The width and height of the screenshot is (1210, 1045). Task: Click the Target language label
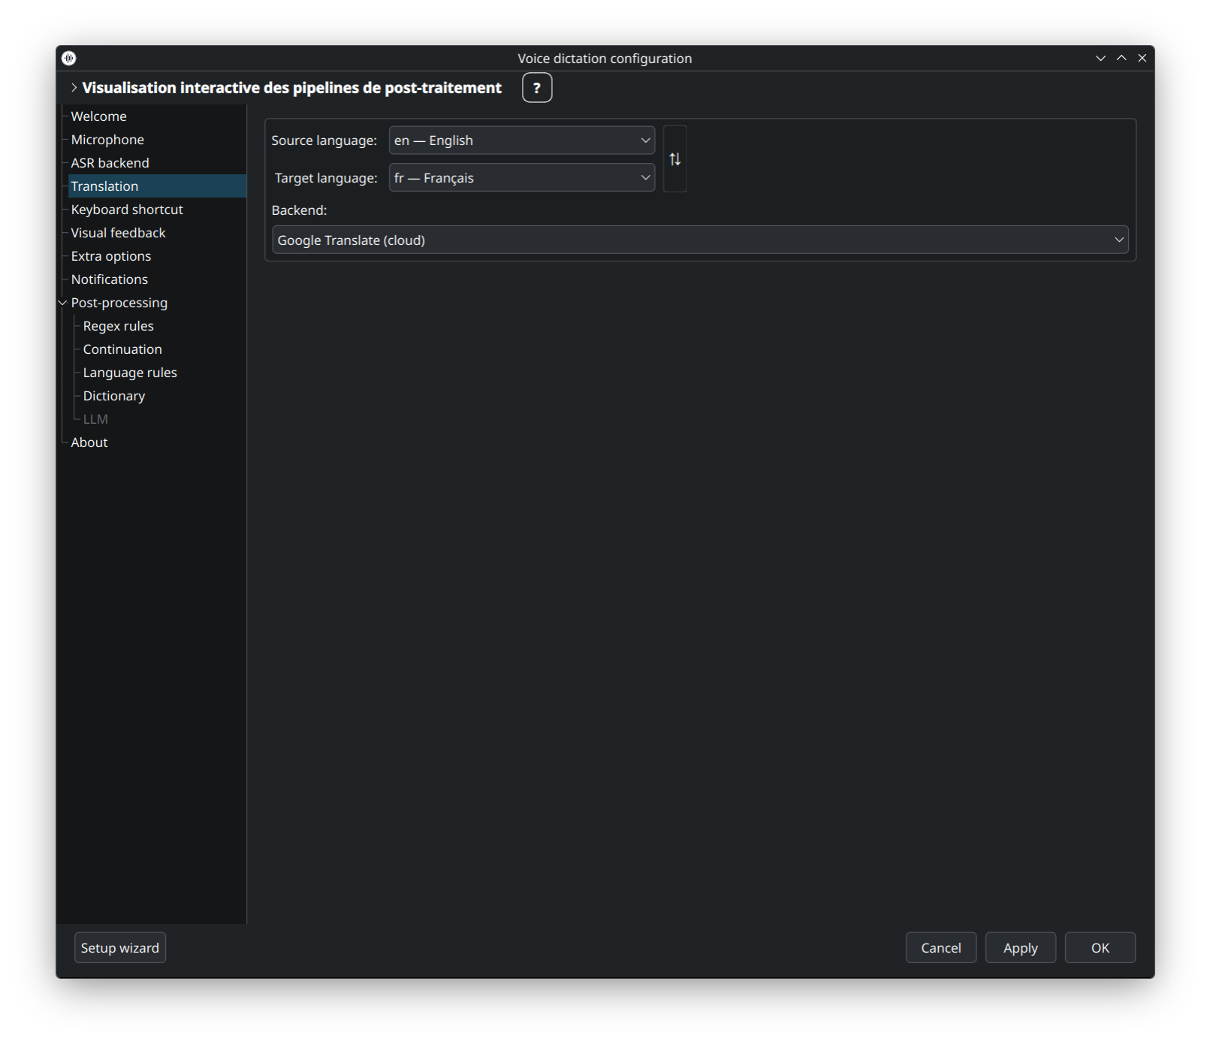(326, 178)
